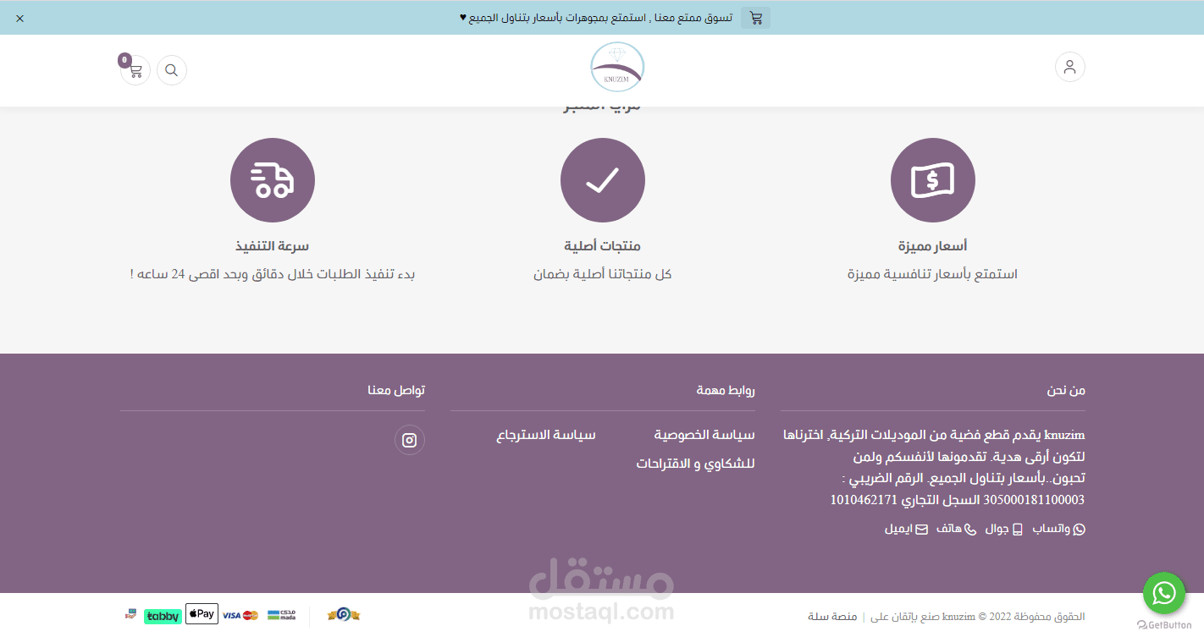Open the user account icon

coord(1069,67)
